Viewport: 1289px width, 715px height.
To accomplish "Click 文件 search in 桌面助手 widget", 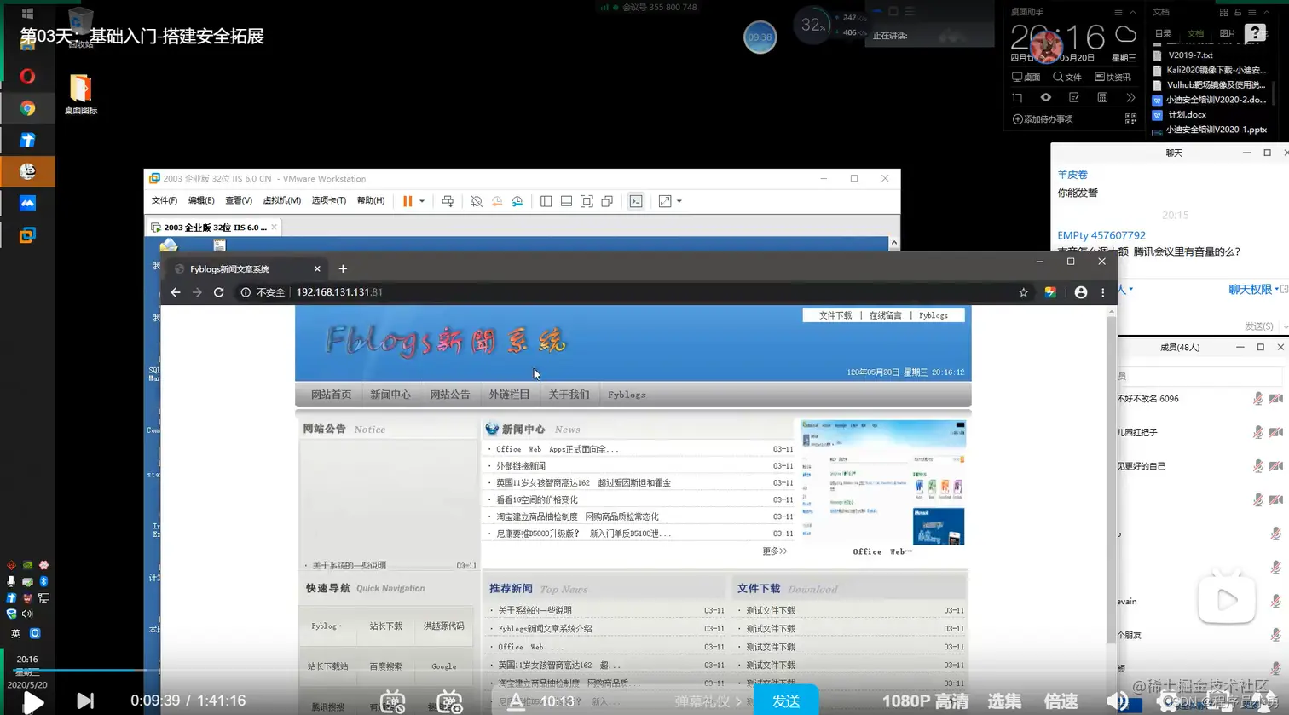I will click(1067, 77).
